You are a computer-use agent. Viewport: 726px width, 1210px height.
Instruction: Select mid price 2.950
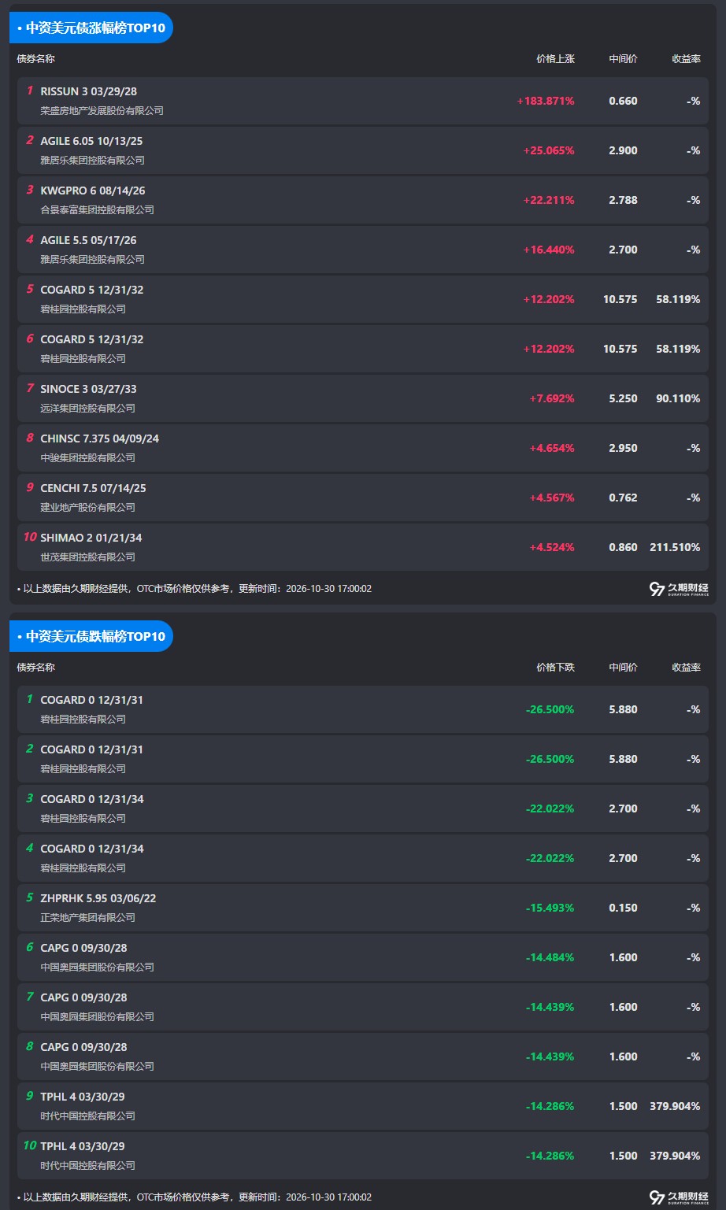(623, 448)
